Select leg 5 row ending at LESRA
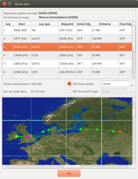Viewport: 138px width, 179px height. point(67,64)
